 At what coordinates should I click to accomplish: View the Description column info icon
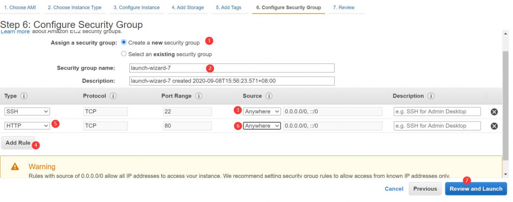pos(431,96)
